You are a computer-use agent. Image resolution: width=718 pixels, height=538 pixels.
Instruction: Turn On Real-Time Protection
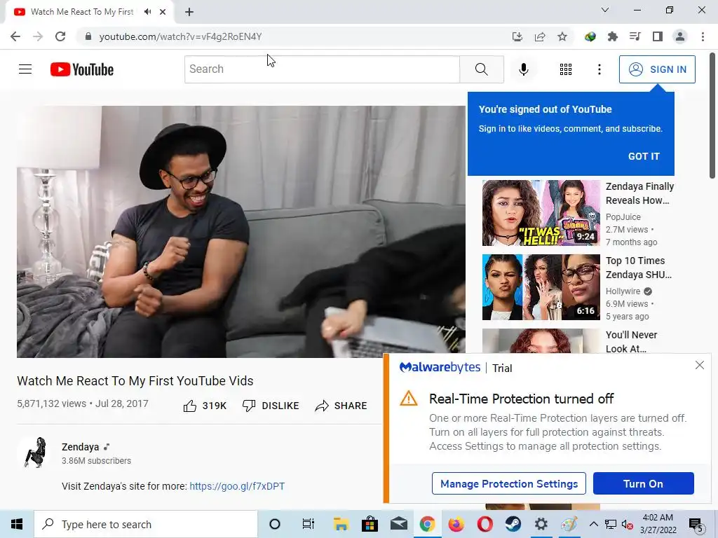click(x=644, y=483)
